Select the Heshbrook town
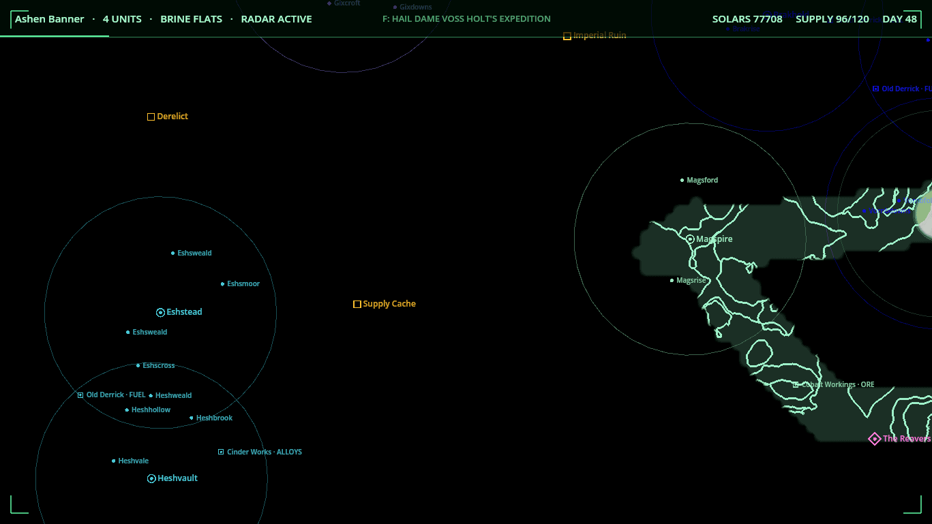 click(212, 418)
